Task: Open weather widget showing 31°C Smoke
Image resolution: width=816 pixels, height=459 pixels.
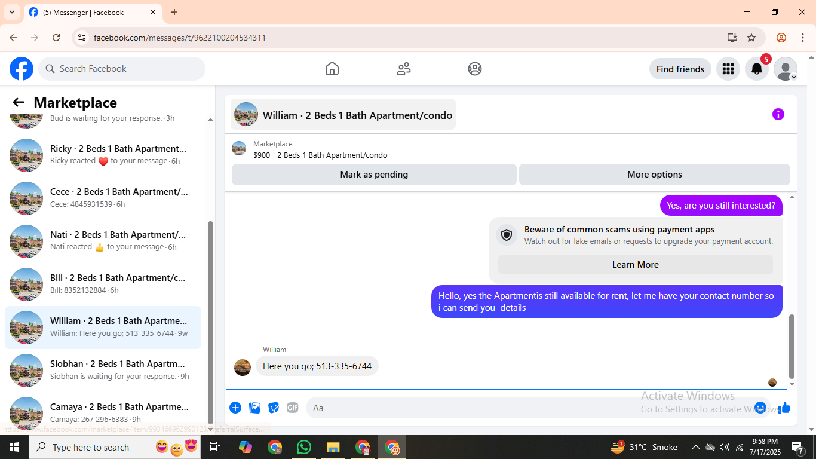Action: point(644,447)
